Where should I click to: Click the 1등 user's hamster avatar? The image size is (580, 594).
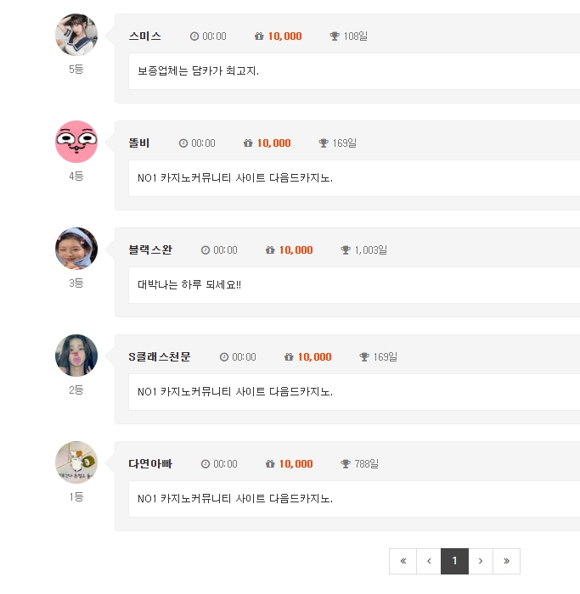(76, 462)
